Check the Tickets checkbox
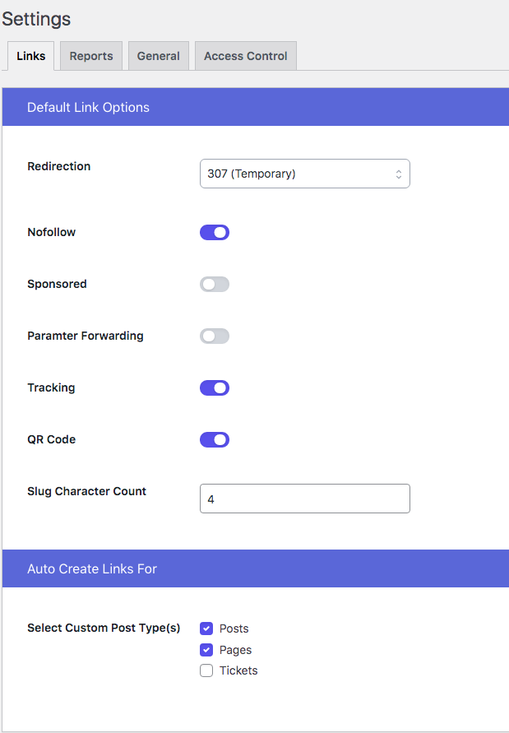This screenshot has width=509, height=733. coord(206,670)
